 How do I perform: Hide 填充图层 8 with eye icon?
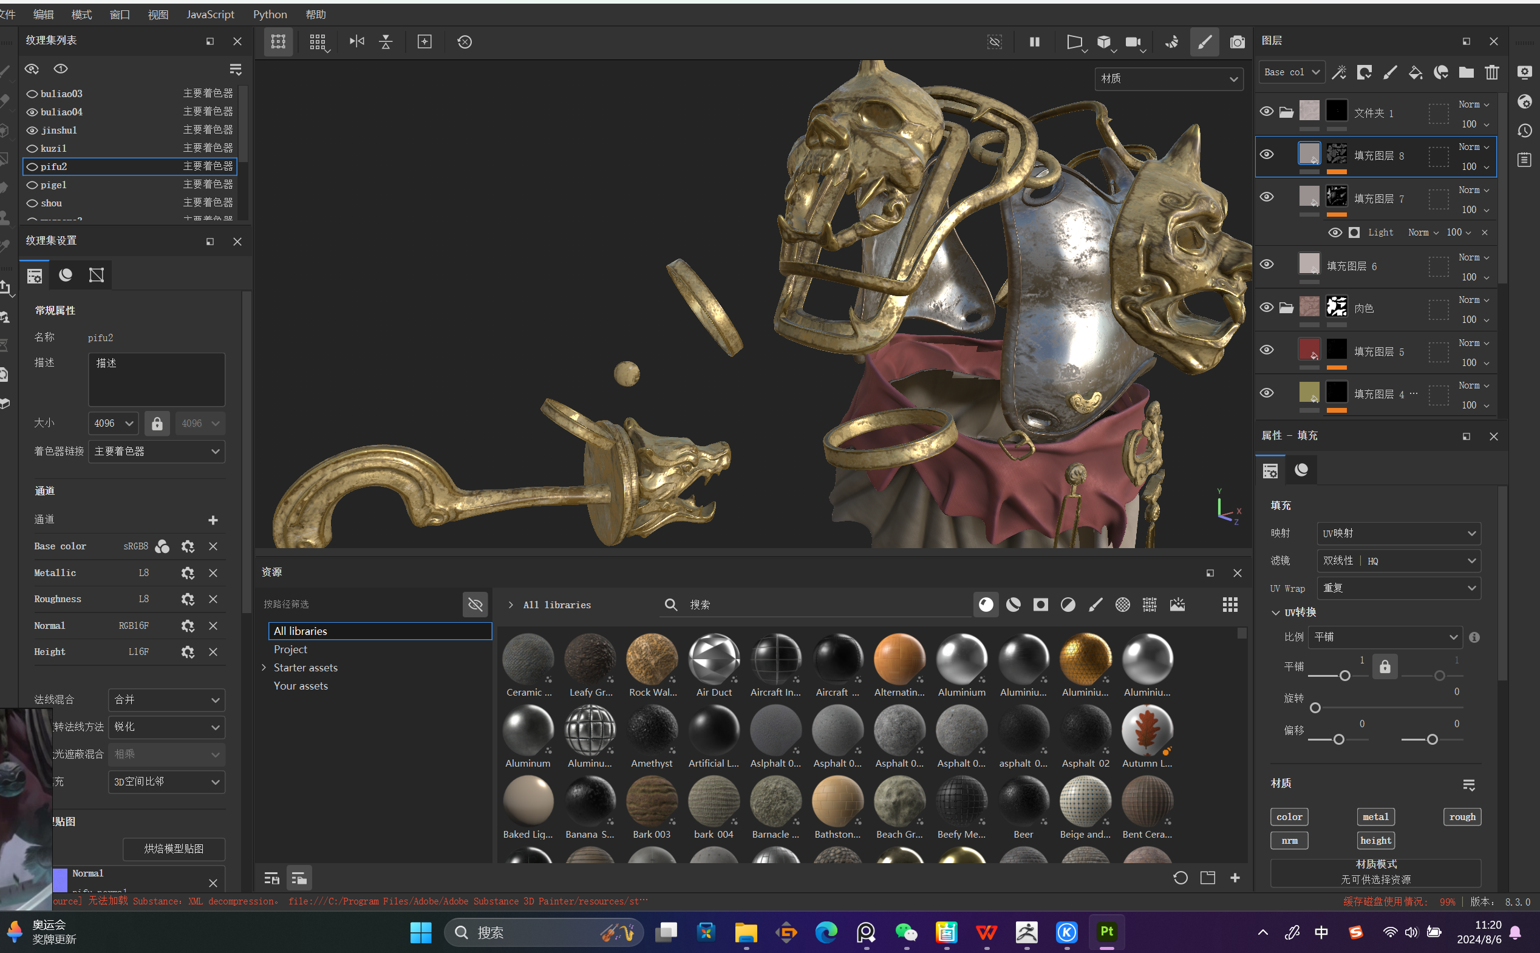coord(1266,155)
